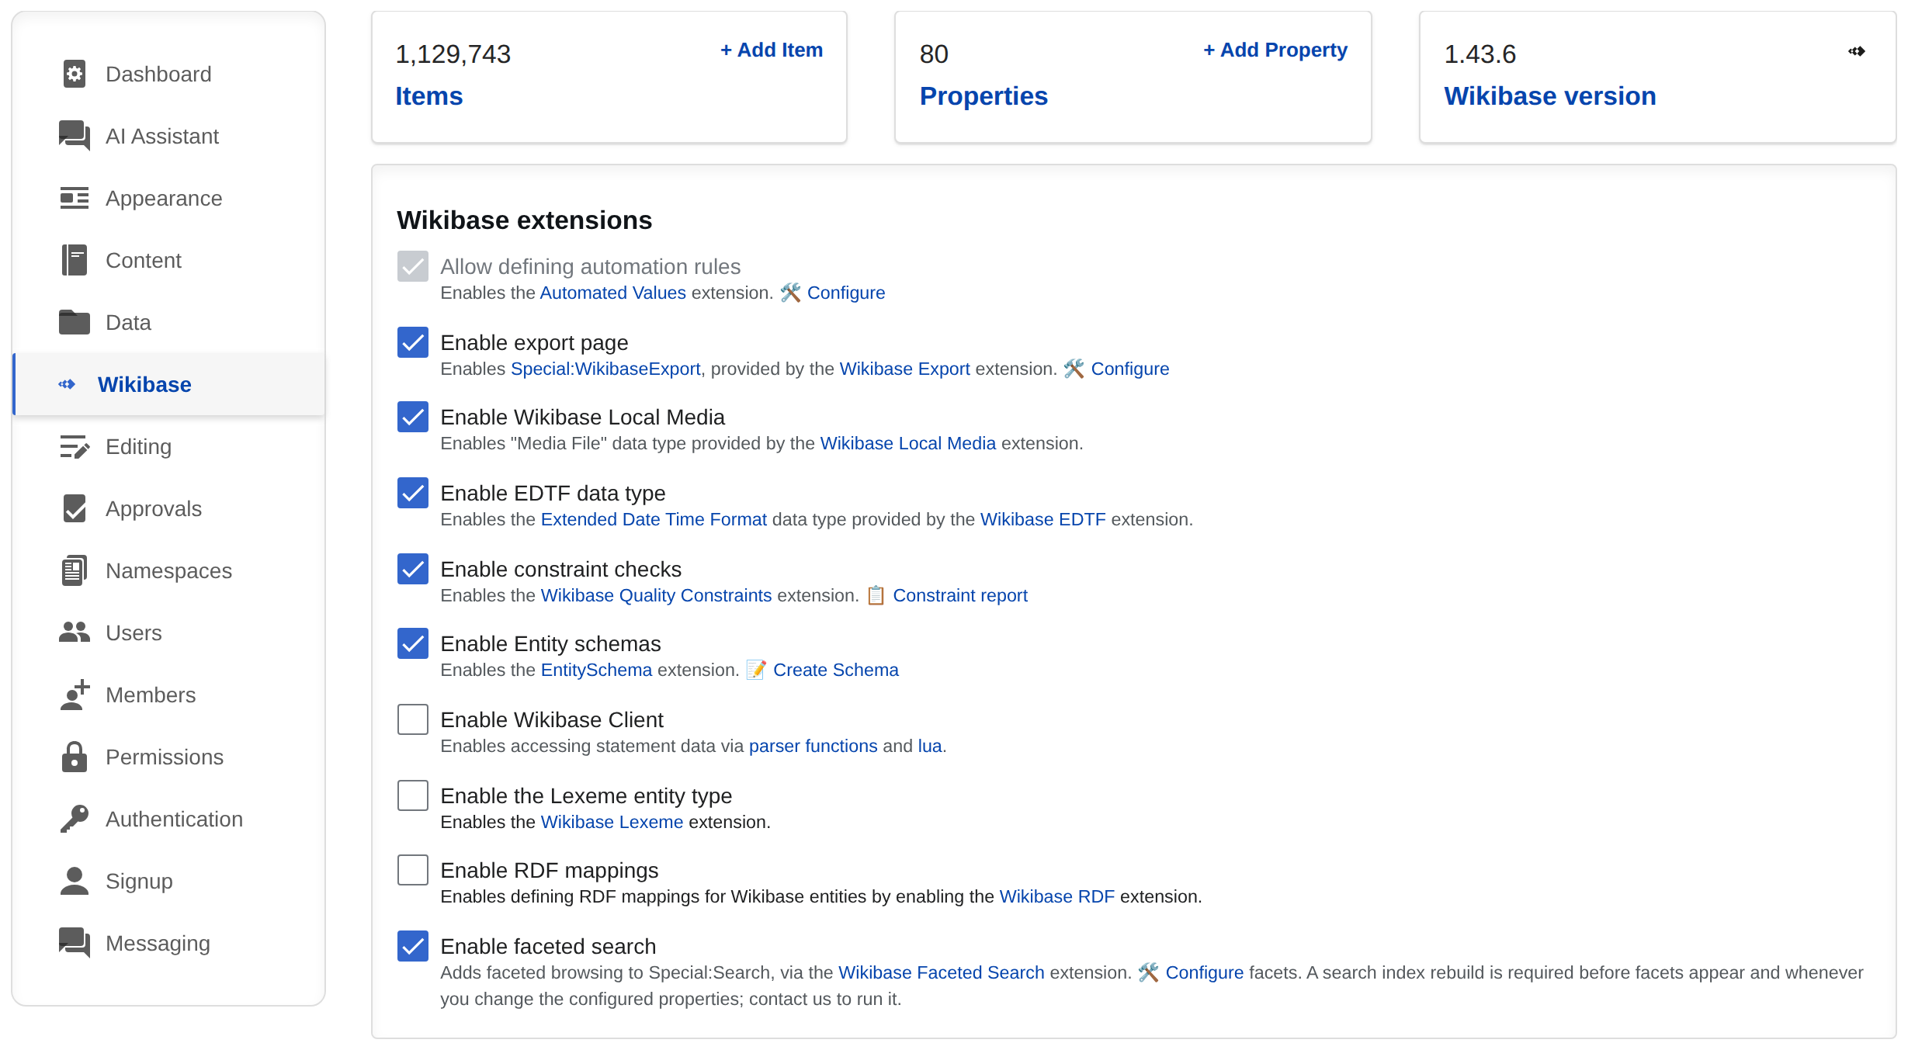This screenshot has height=1050, width=1908.
Task: Click the Members add-person icon
Action: click(75, 695)
